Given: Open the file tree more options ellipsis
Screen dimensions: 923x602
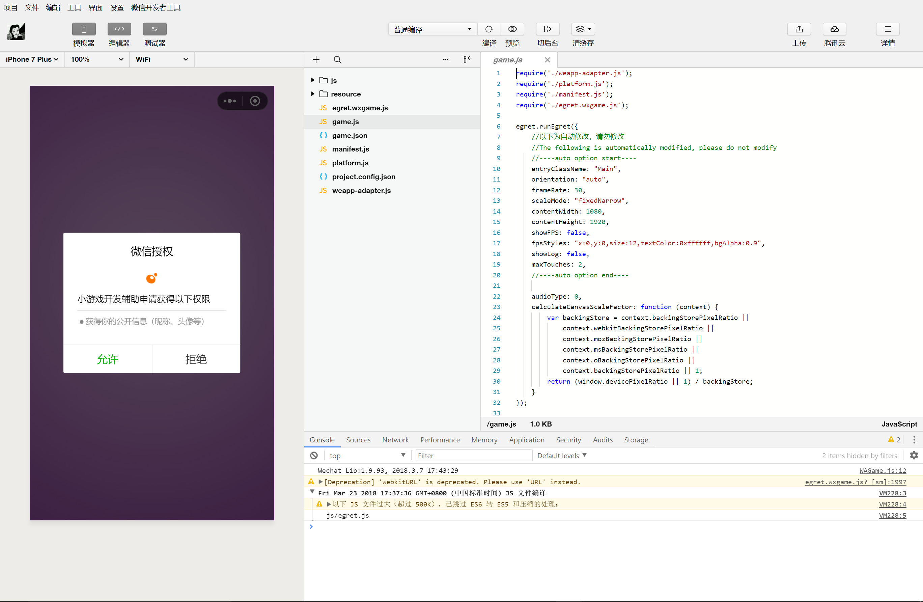Looking at the screenshot, I should (x=446, y=59).
